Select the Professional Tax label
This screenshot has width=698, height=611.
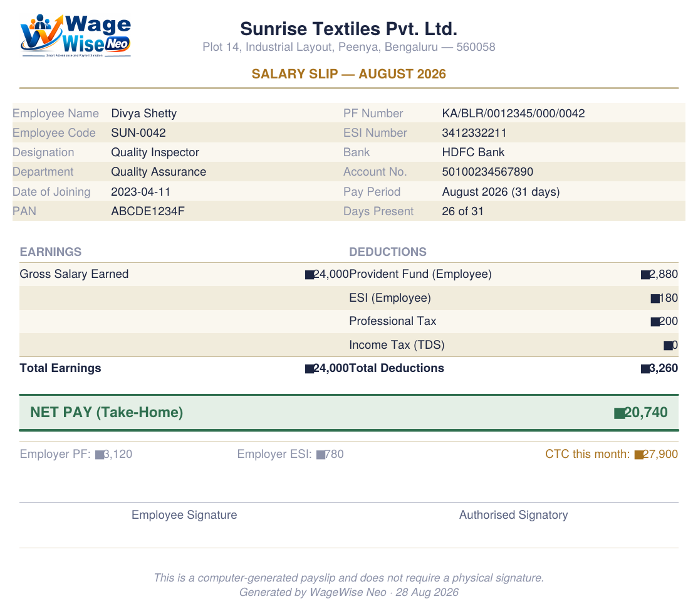point(393,321)
